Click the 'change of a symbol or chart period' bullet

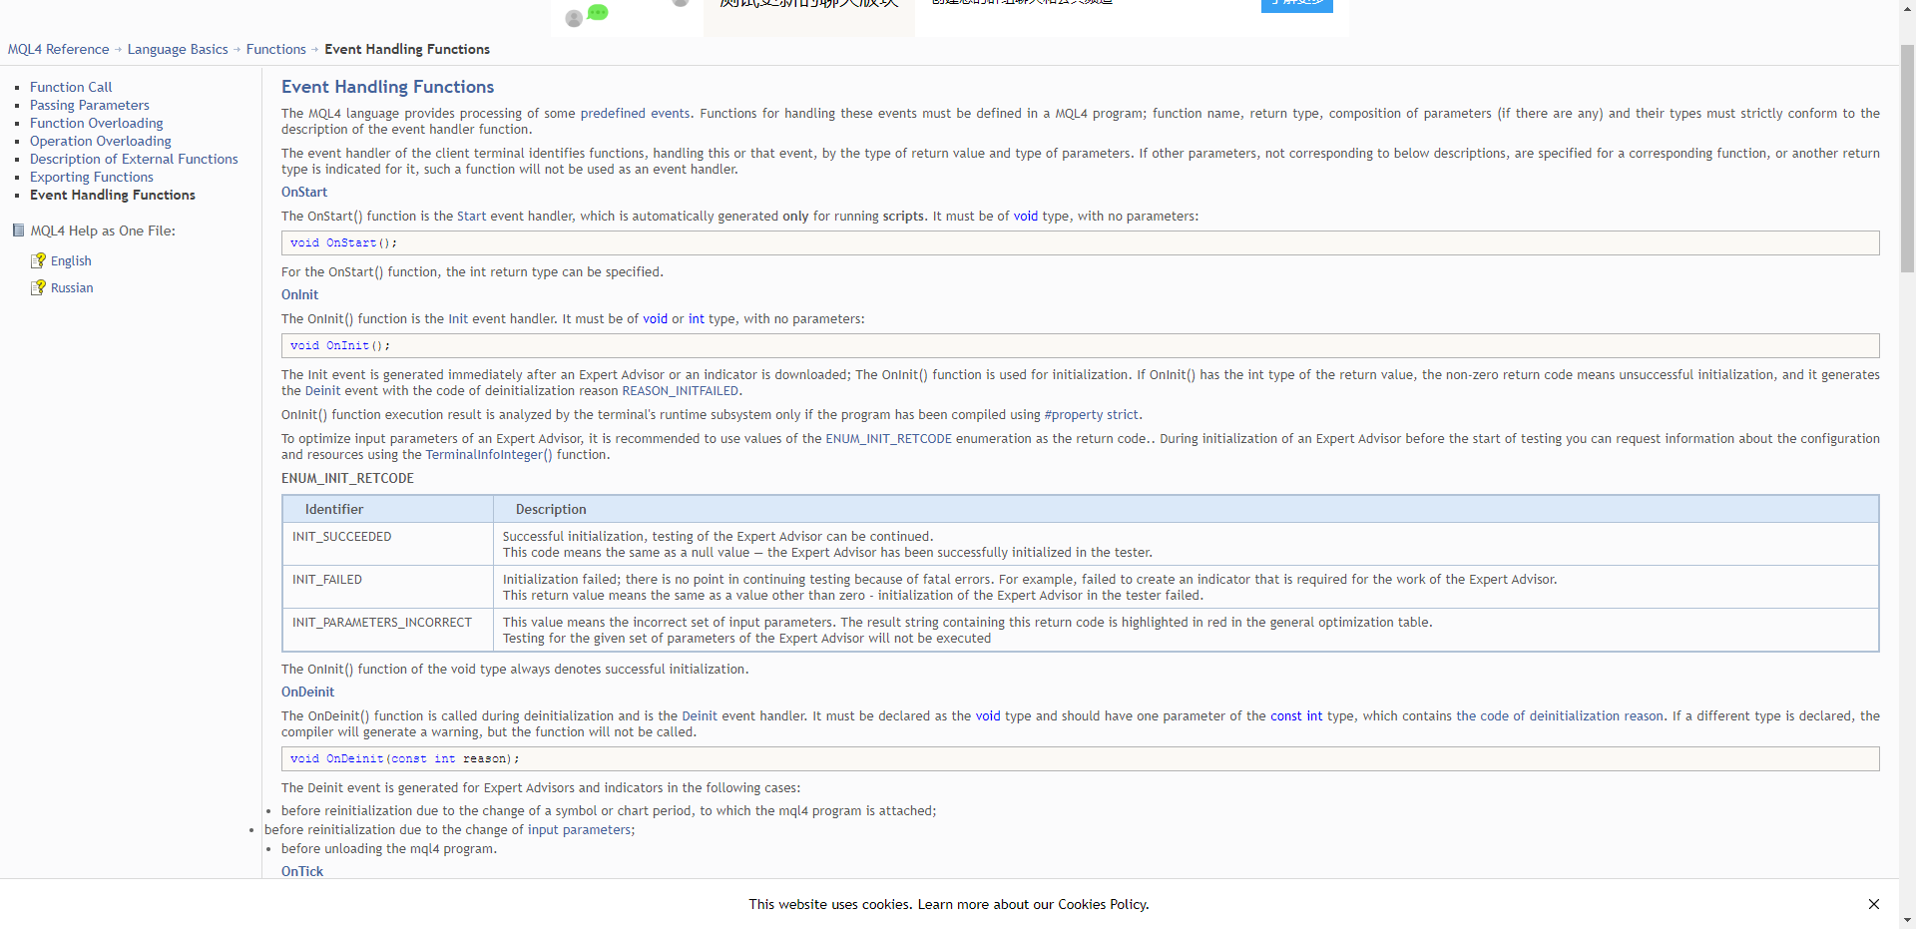[x=609, y=810]
